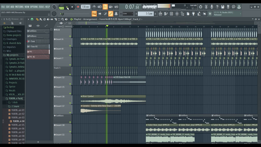Select the playlist zoom tool icon
Screen dimensions: 261x147
tap(63, 19)
